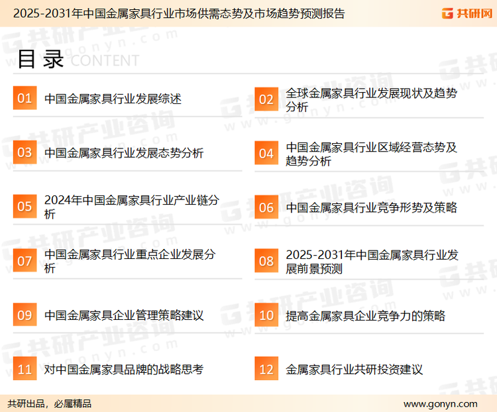This screenshot has width=497, height=412.
Task: Open chapter 对中国金属家具品牌的战略思考
Action: [x=124, y=369]
